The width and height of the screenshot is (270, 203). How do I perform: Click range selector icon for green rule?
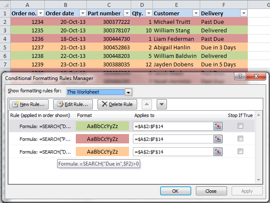(218, 126)
